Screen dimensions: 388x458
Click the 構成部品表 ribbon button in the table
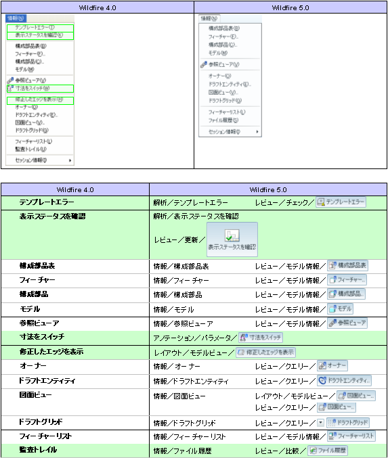(x=347, y=265)
